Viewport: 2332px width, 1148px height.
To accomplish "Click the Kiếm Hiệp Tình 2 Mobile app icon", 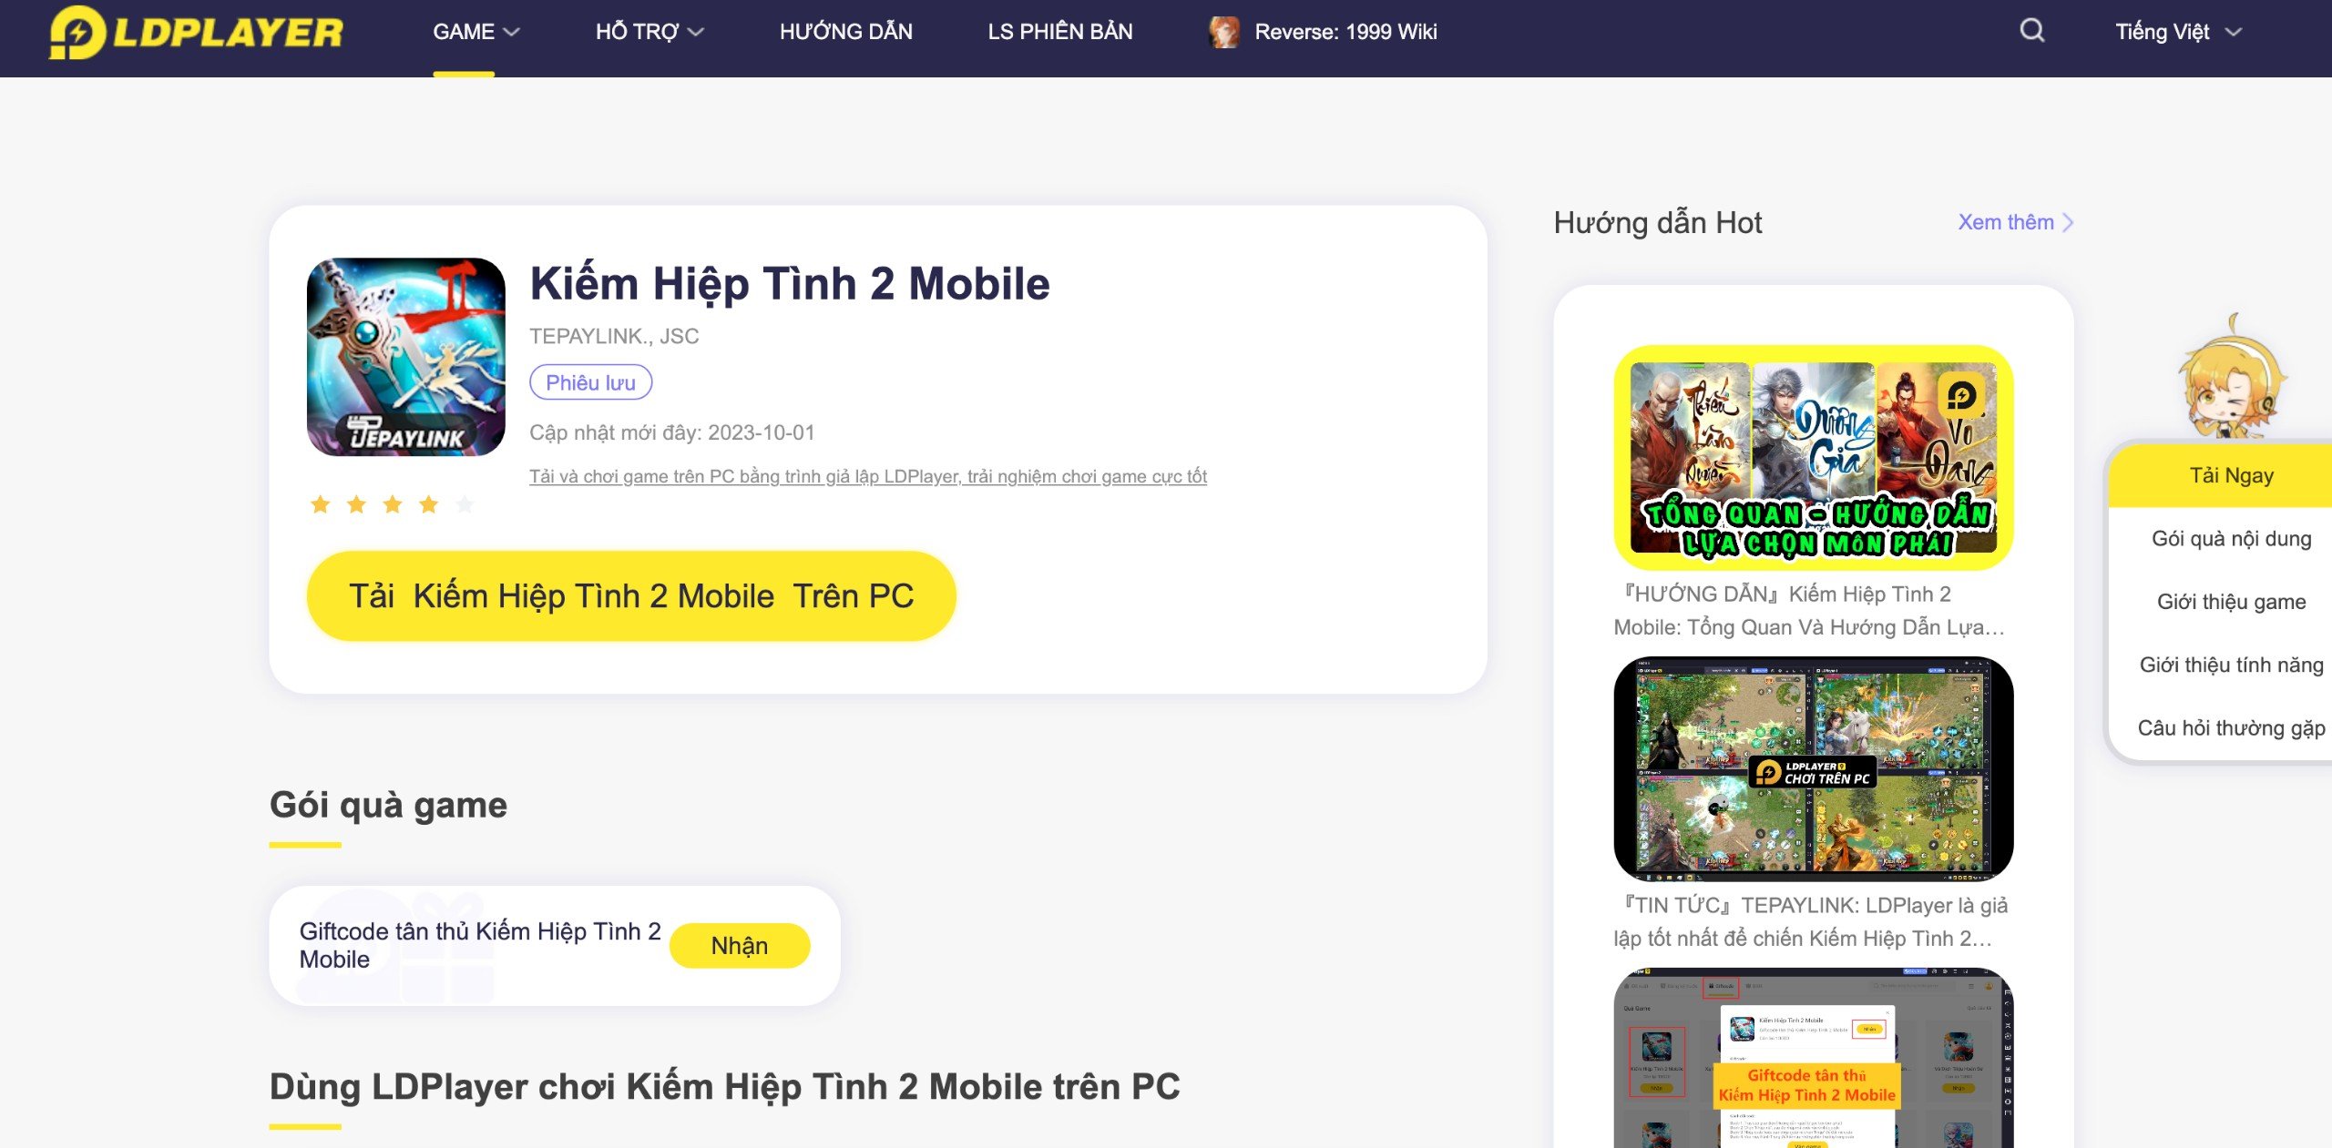I will click(405, 358).
